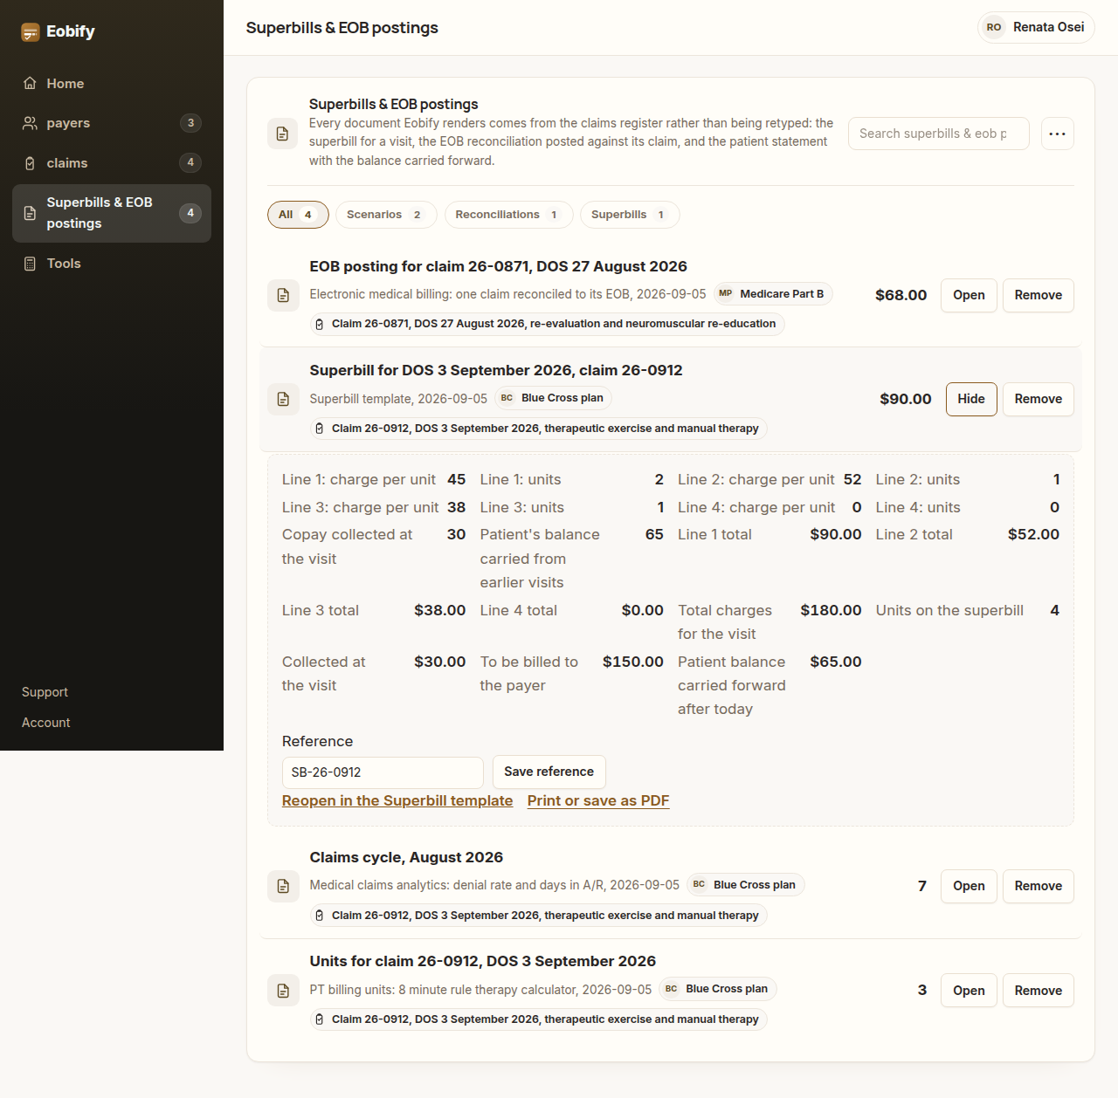Image resolution: width=1118 pixels, height=1098 pixels.
Task: Open the three-dot more options menu
Action: coord(1058,134)
